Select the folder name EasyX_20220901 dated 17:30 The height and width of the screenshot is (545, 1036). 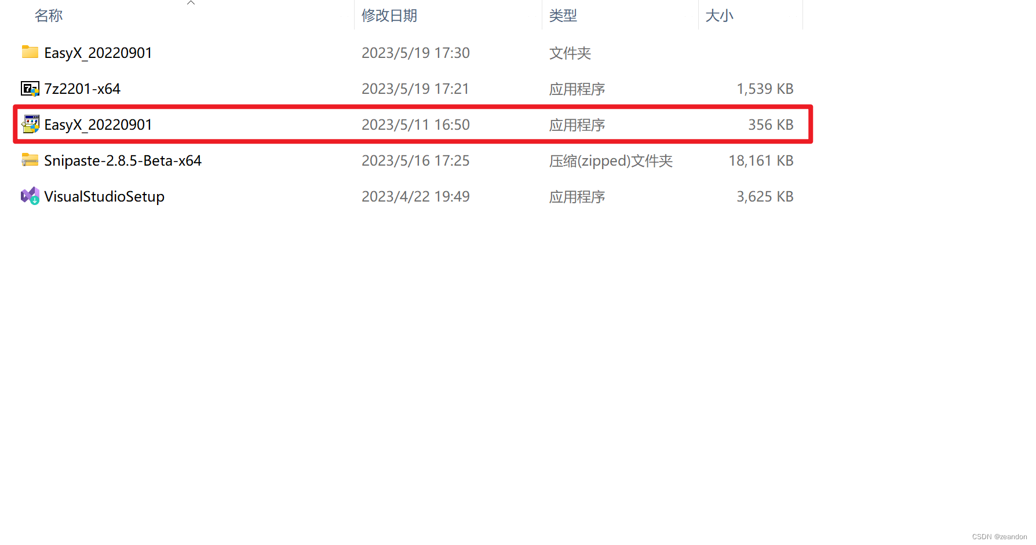(98, 53)
